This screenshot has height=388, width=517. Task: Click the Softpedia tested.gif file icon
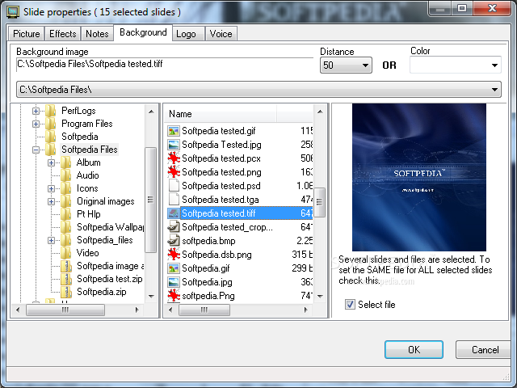(x=174, y=131)
